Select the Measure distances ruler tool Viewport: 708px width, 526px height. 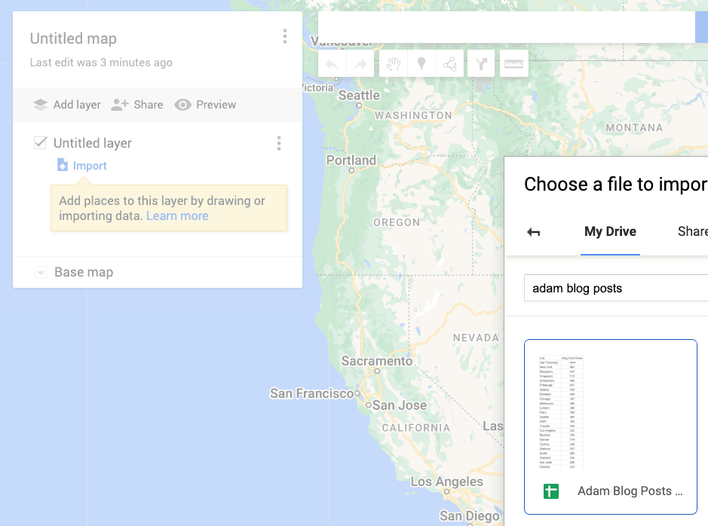(x=513, y=64)
